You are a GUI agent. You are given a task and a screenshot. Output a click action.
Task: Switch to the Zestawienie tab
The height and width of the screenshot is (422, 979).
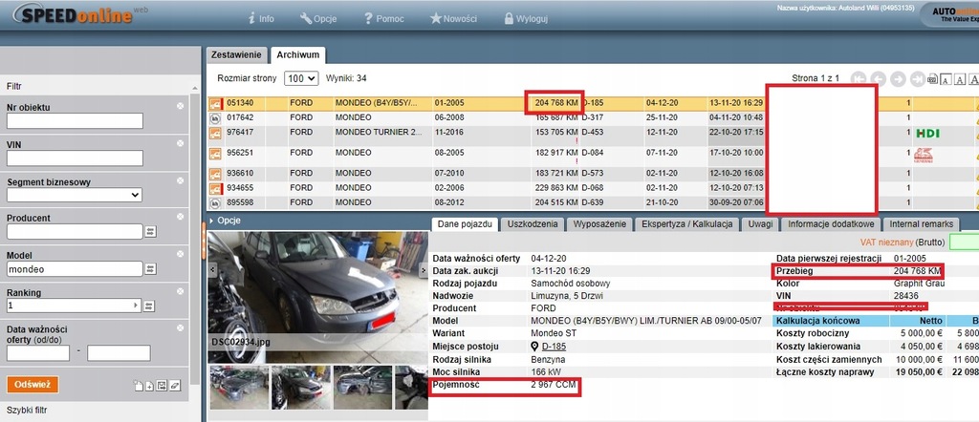coord(236,55)
